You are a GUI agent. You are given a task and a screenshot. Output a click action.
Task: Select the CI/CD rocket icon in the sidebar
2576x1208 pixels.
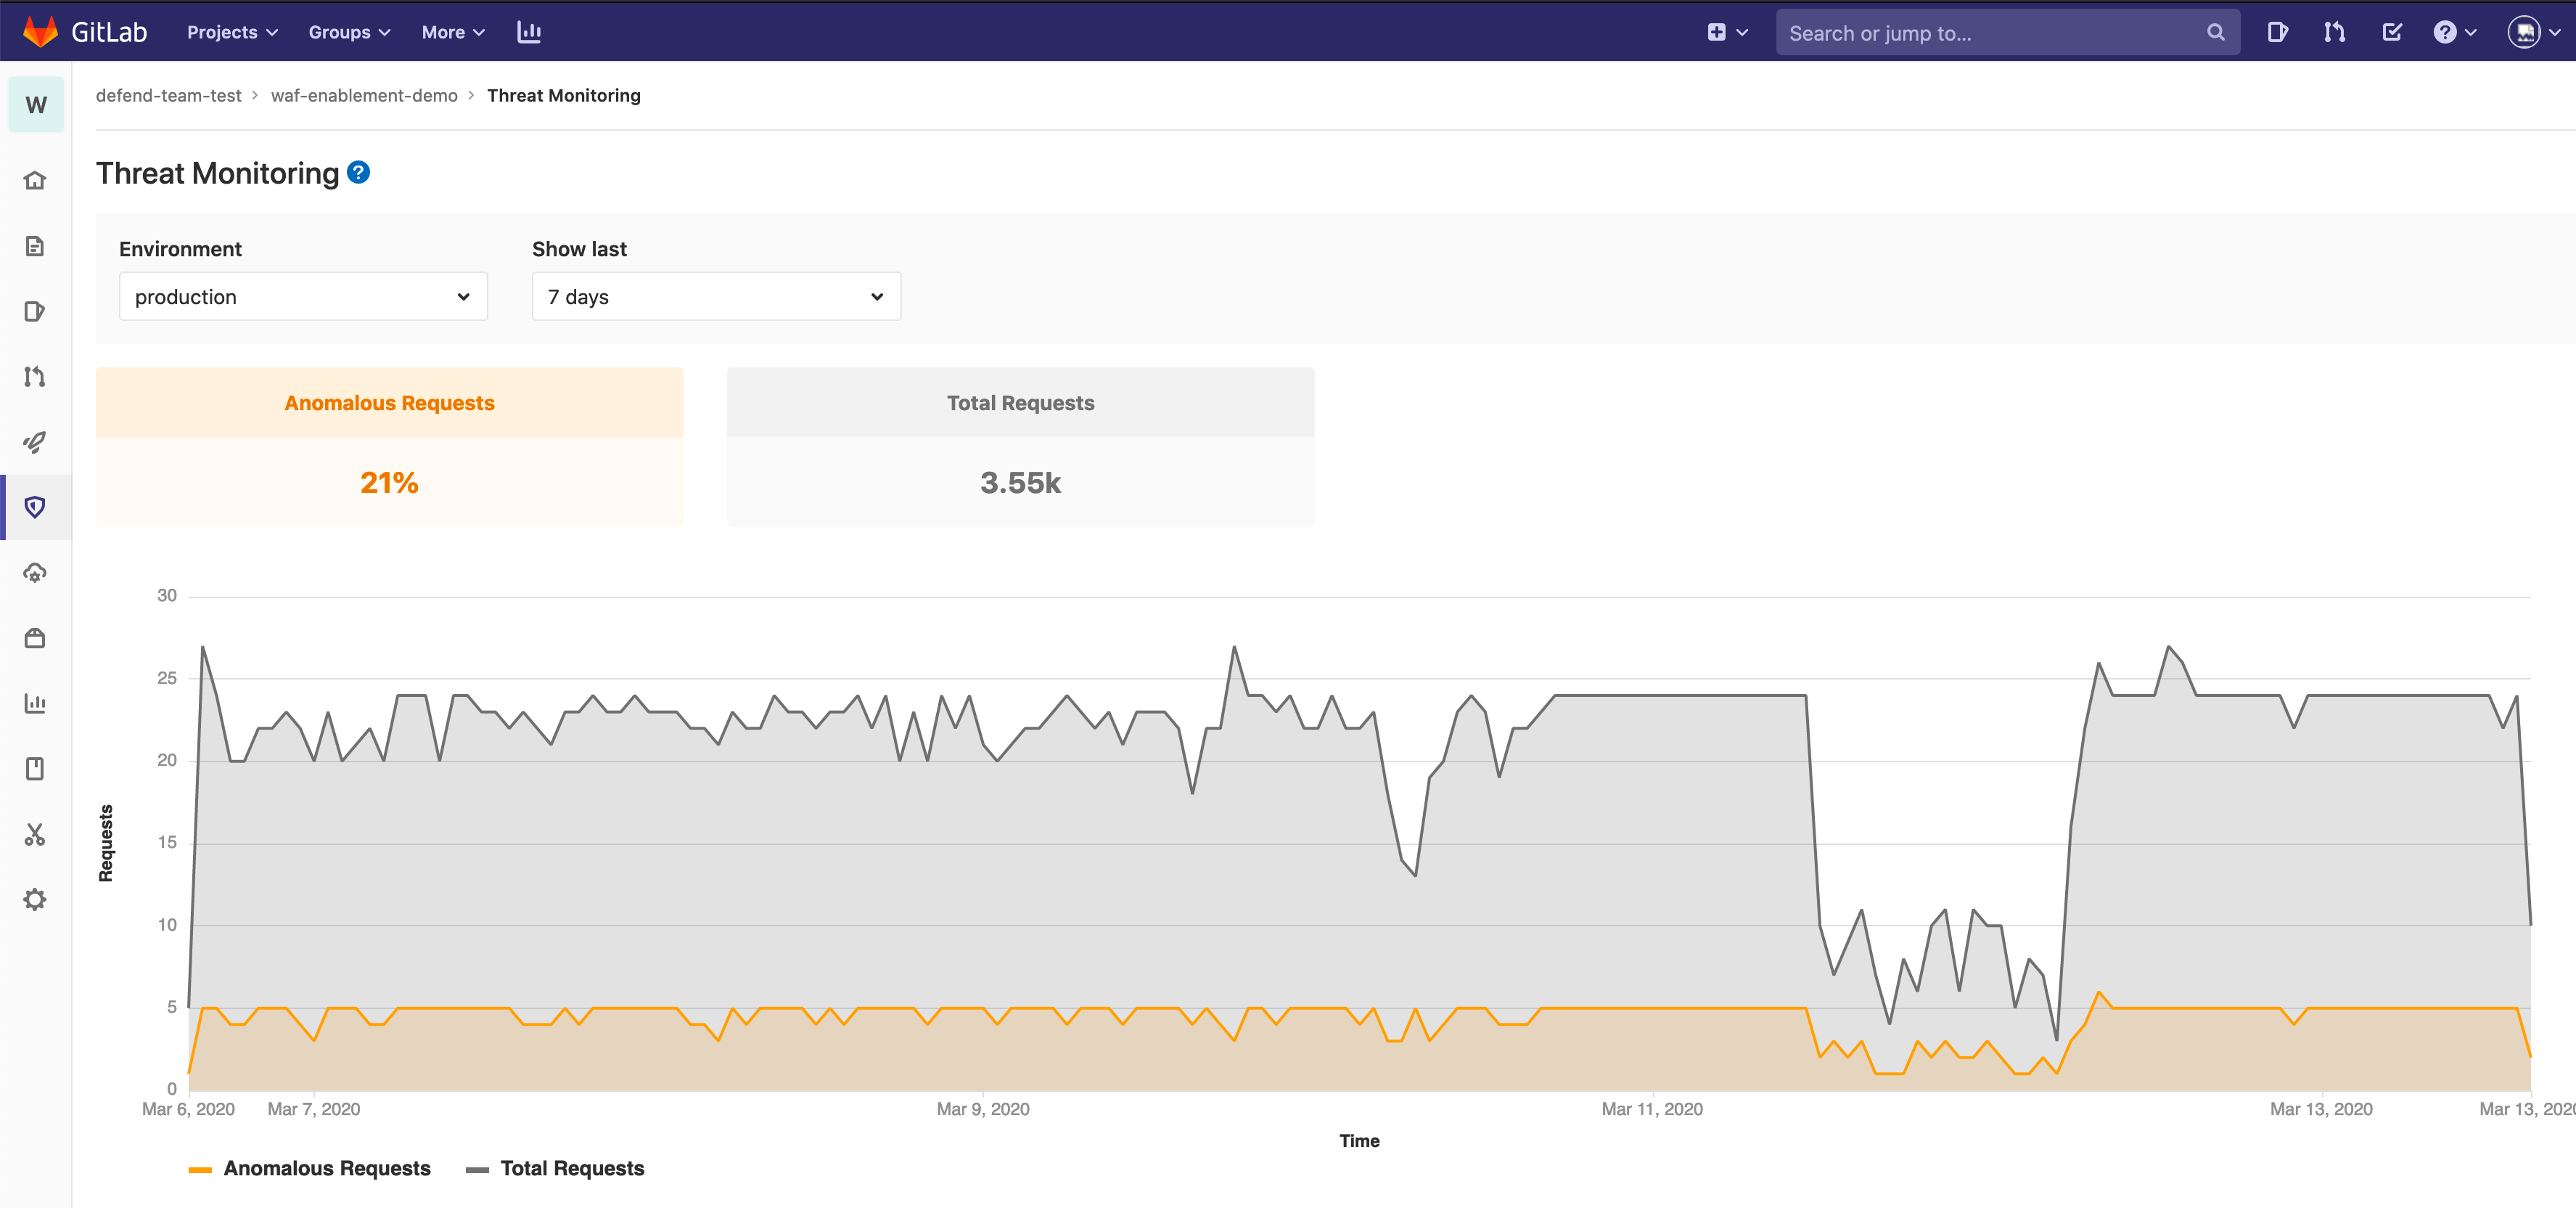[35, 441]
